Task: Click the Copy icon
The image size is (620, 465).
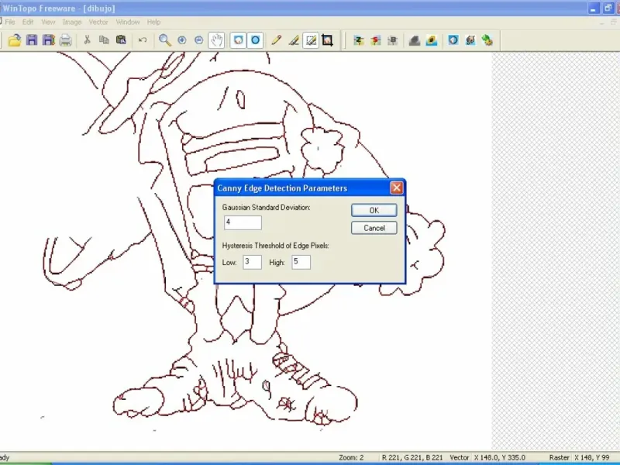Action: tap(104, 40)
